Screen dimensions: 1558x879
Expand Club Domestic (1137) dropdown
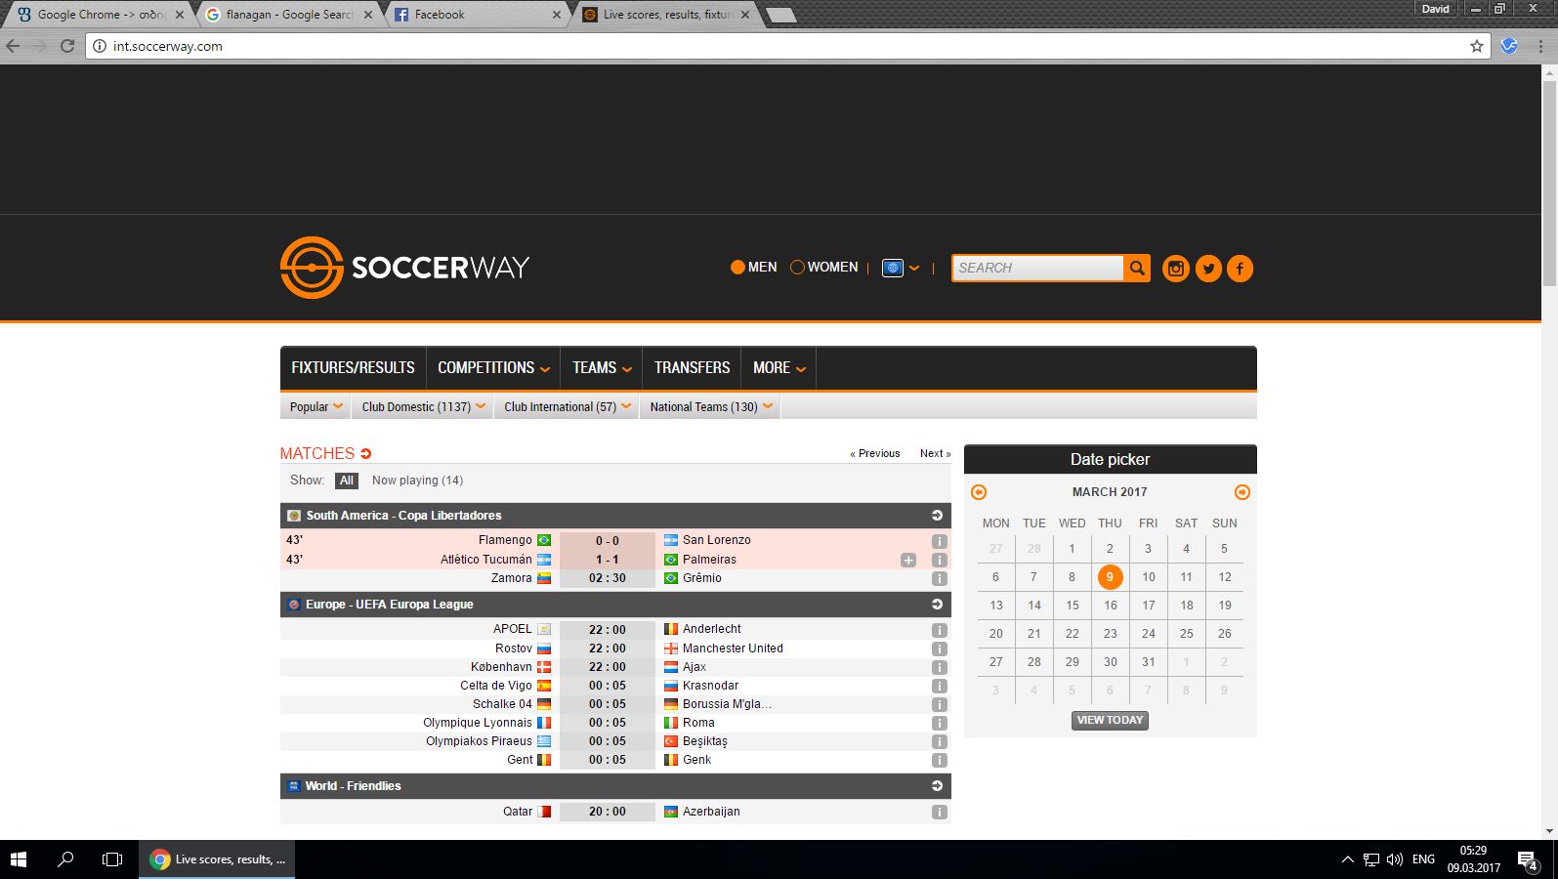423,407
